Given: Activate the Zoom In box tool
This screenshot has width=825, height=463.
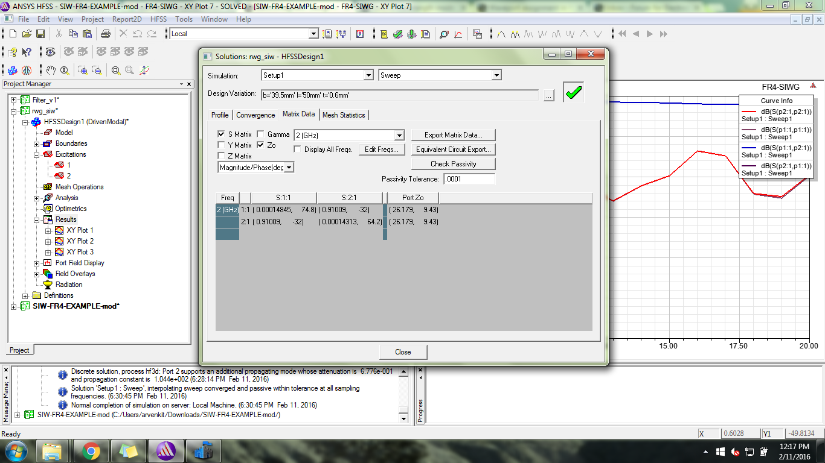Looking at the screenshot, I should (x=83, y=71).
